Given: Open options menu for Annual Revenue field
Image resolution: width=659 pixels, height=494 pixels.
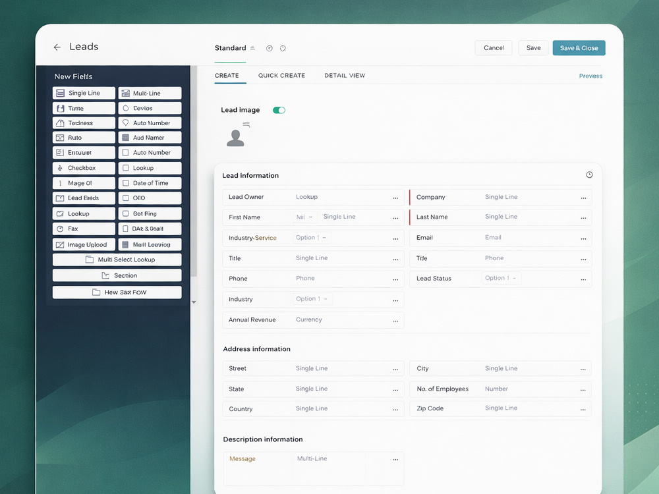Looking at the screenshot, I should tap(395, 321).
